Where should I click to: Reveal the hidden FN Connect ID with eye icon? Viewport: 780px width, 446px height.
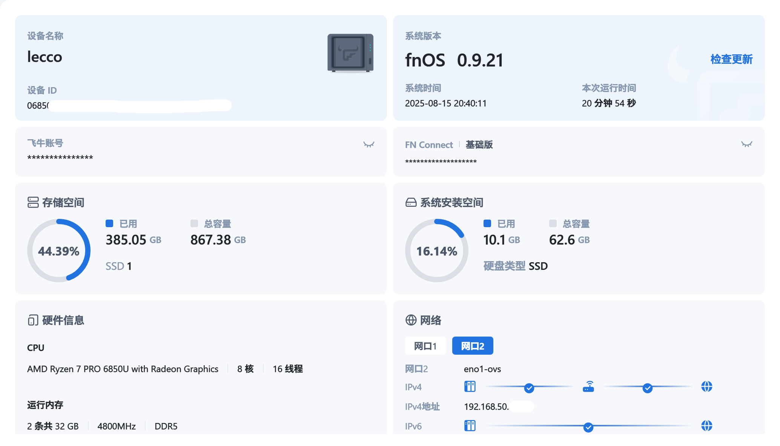(746, 144)
